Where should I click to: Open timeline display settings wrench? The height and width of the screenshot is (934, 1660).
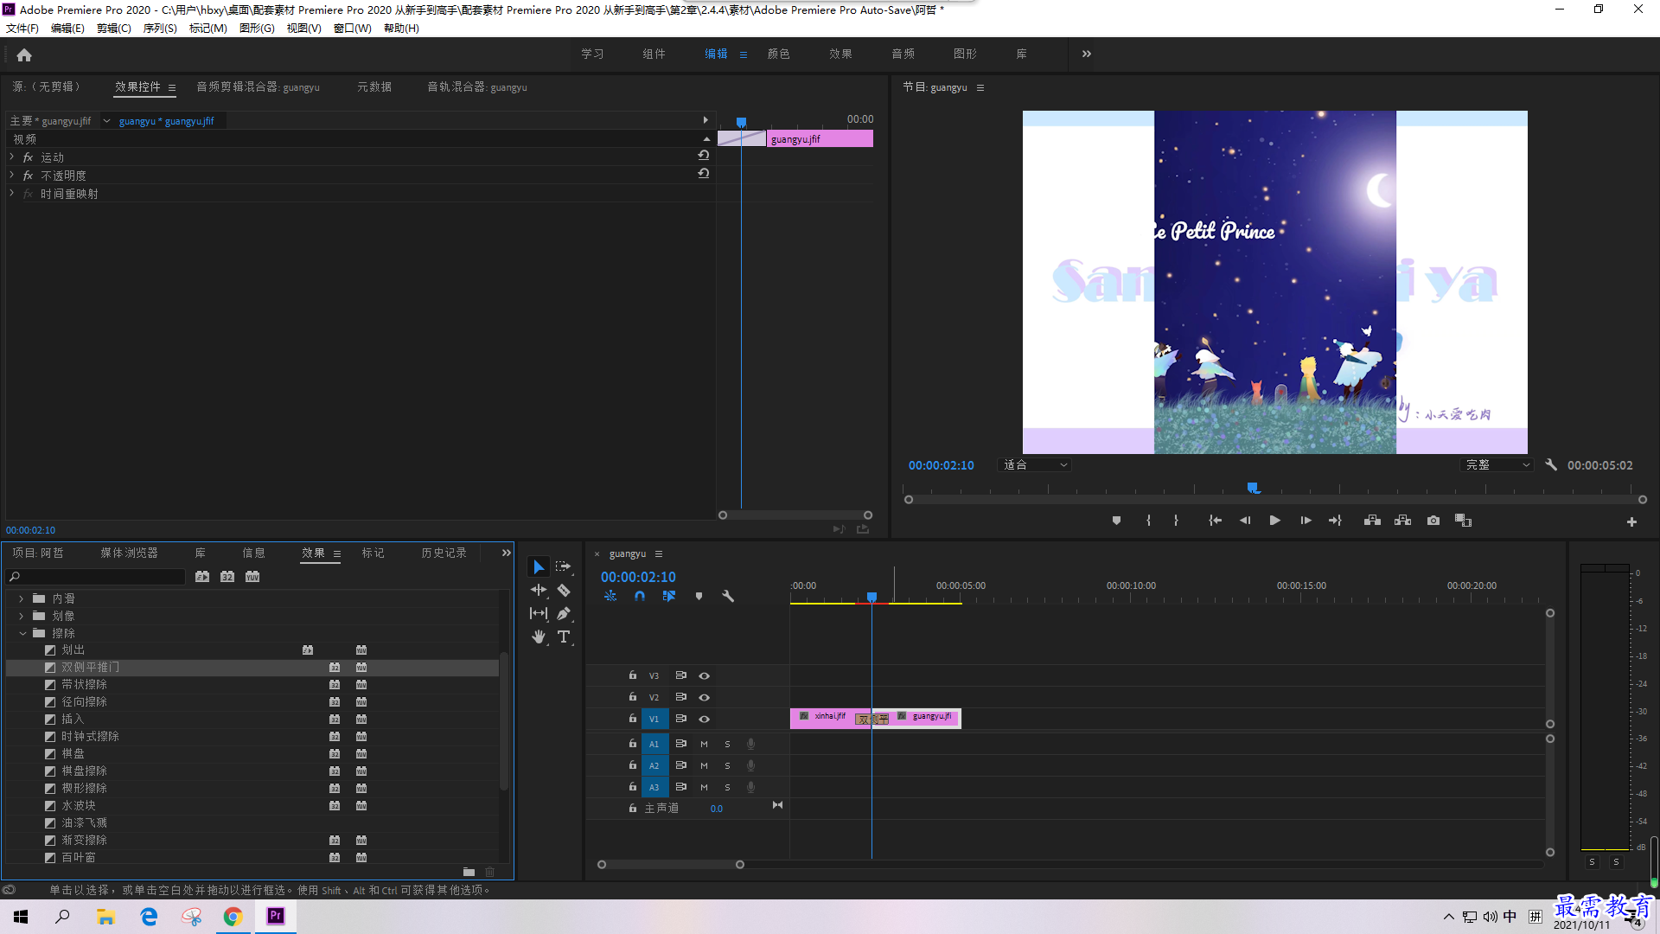tap(728, 596)
